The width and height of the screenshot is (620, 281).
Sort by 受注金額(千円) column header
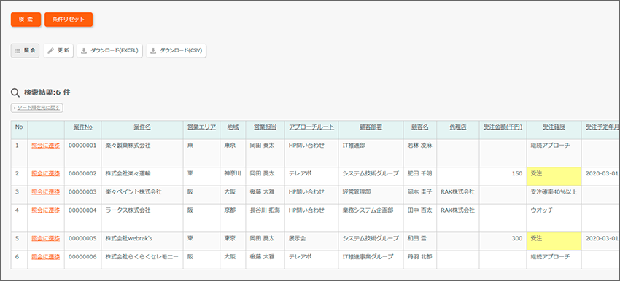(x=503, y=127)
